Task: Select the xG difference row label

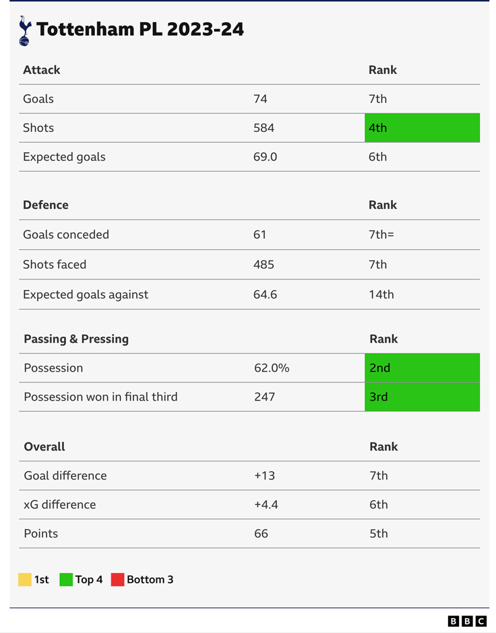Action: click(x=60, y=505)
